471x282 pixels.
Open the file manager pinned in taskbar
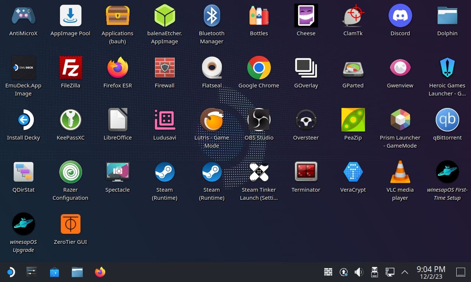click(x=77, y=272)
